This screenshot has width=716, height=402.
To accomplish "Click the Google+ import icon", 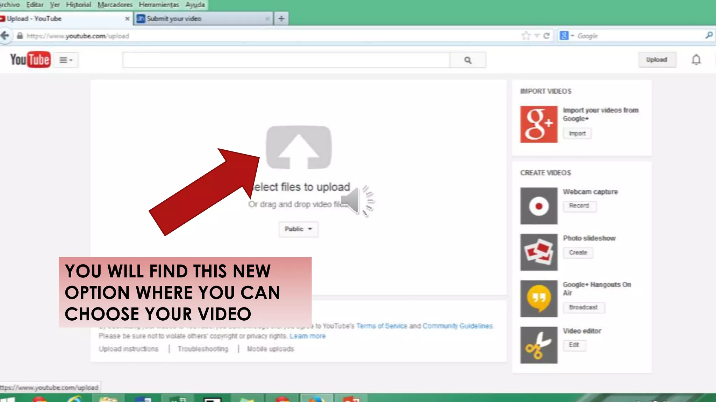I will pos(539,124).
